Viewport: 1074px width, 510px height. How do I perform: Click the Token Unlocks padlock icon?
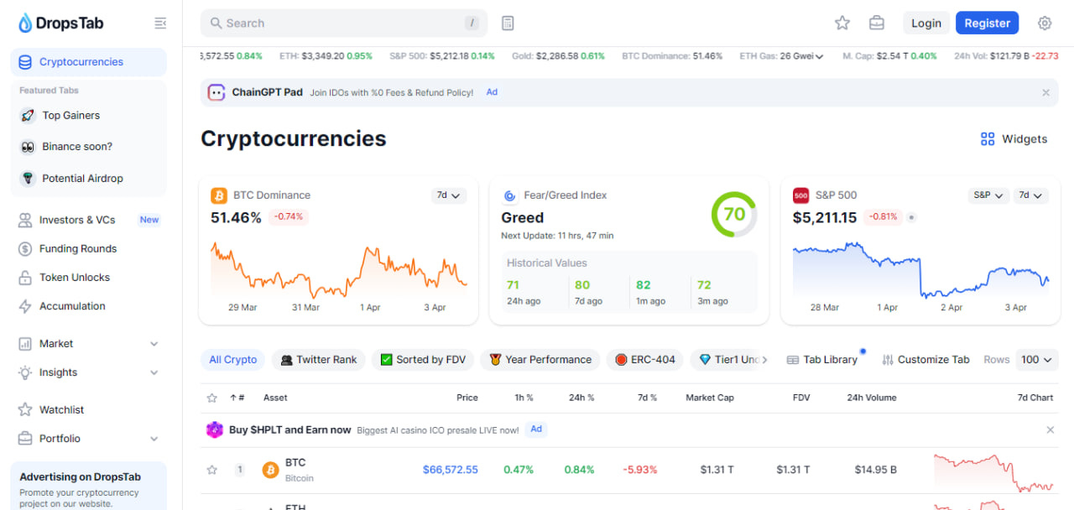(25, 278)
